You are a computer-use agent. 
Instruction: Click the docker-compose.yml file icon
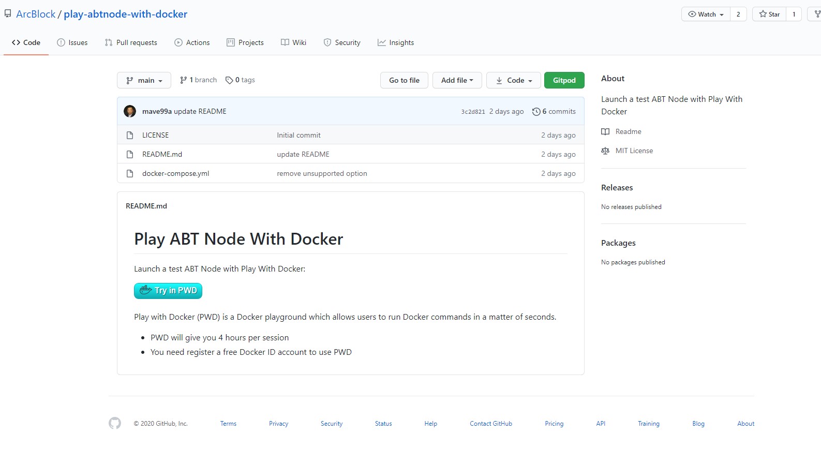pyautogui.click(x=130, y=174)
